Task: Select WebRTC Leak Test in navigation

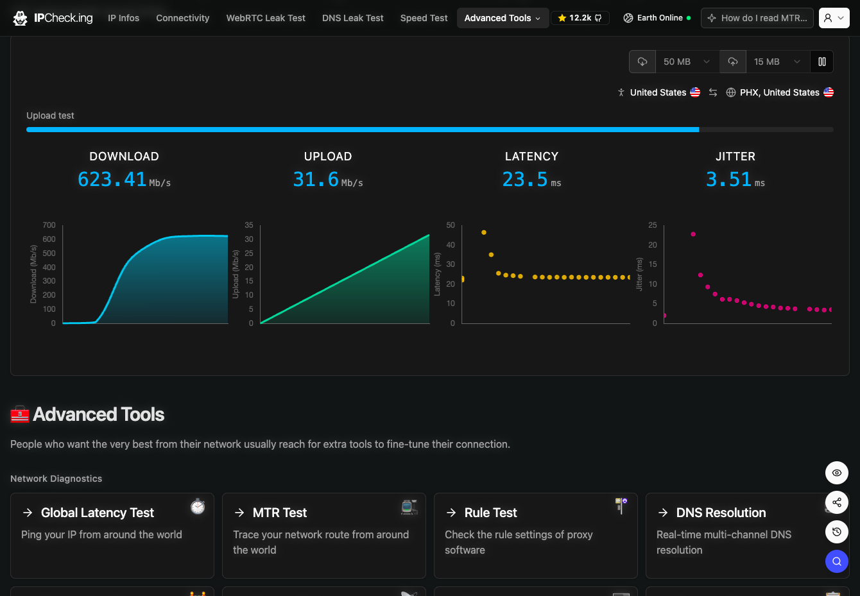Action: click(x=266, y=18)
